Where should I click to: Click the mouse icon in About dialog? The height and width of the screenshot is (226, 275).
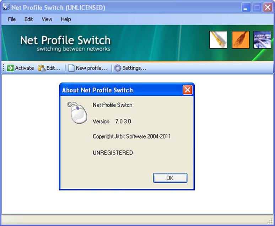click(x=77, y=113)
